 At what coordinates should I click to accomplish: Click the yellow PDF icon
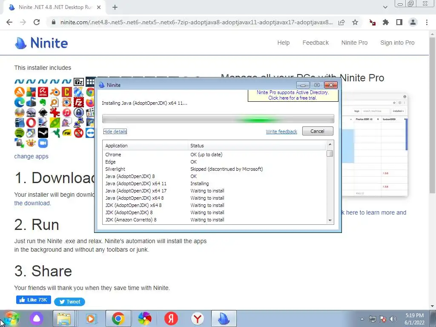tap(67, 133)
